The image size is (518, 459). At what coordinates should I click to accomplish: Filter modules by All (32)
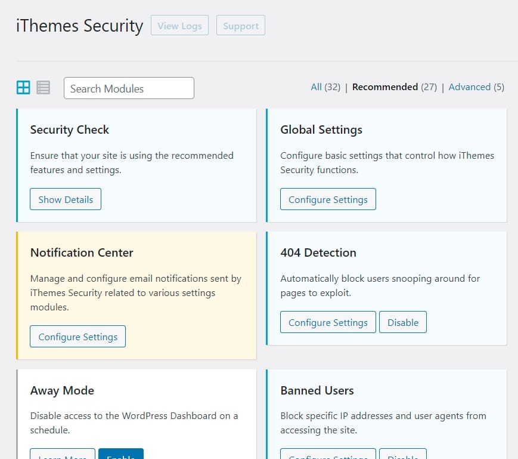[325, 87]
